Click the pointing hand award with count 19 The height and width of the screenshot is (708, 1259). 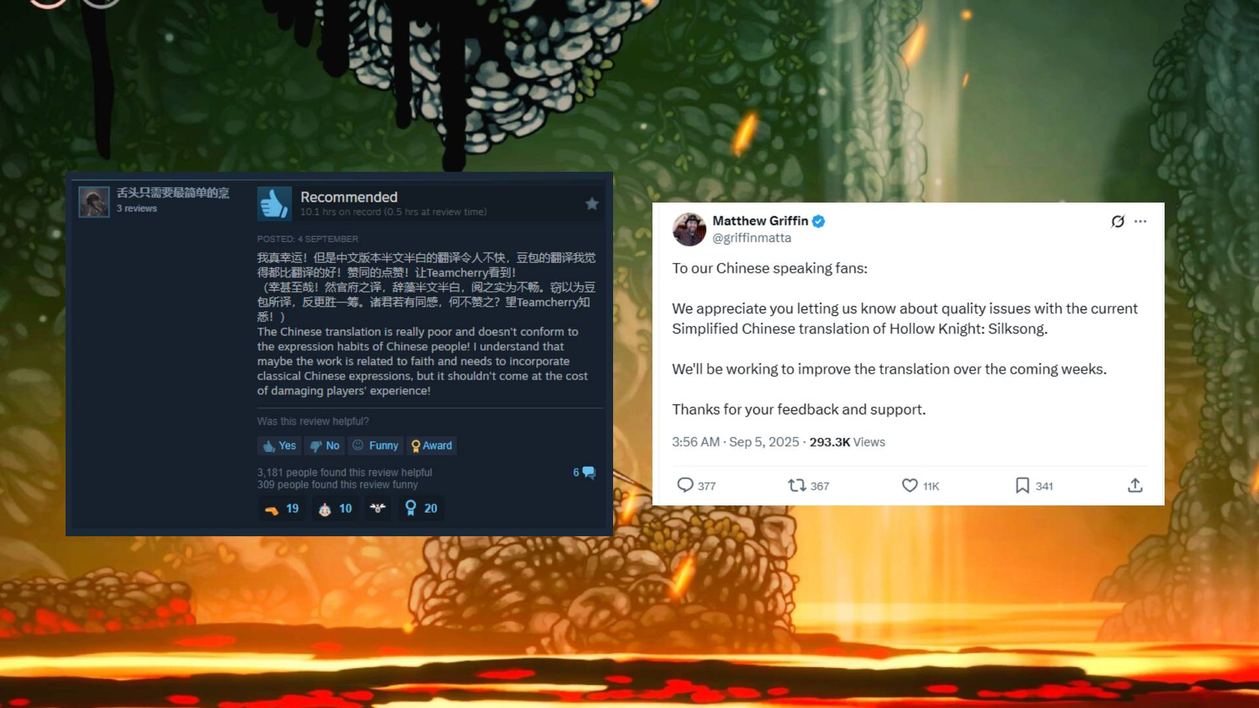[281, 508]
